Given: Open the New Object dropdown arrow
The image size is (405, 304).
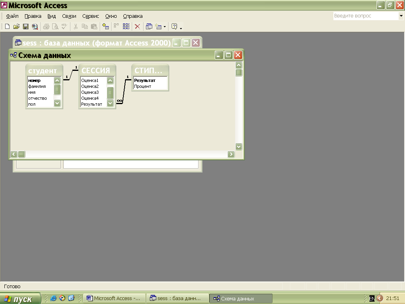Looking at the screenshot, I should [x=165, y=27].
